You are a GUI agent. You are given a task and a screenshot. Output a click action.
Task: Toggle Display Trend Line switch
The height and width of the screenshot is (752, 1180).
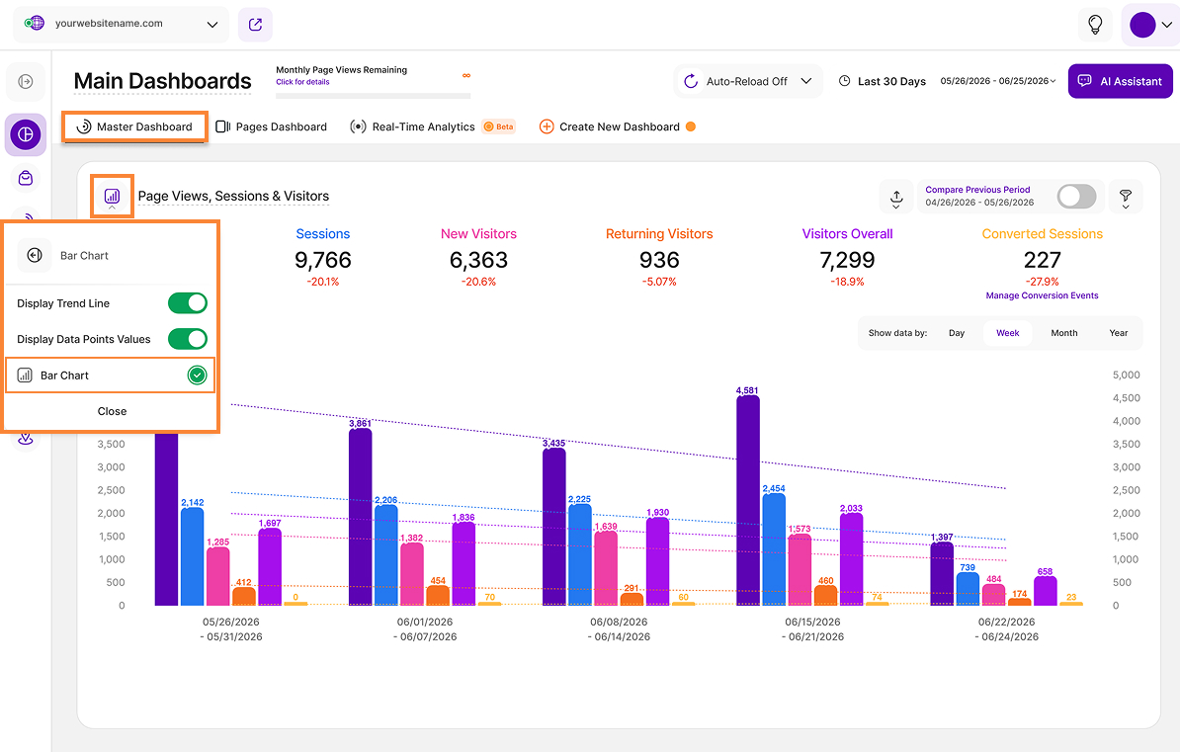tap(188, 303)
